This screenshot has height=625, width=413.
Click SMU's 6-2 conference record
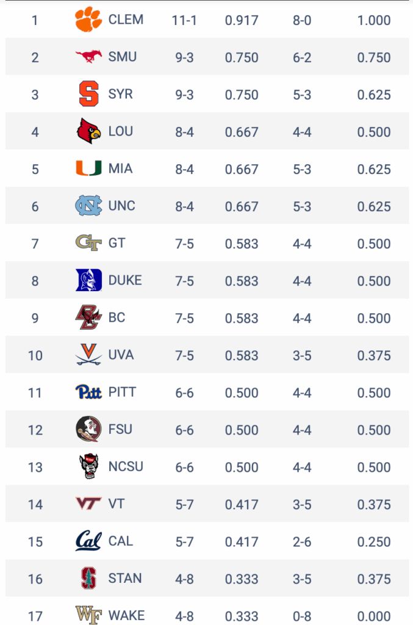[302, 57]
